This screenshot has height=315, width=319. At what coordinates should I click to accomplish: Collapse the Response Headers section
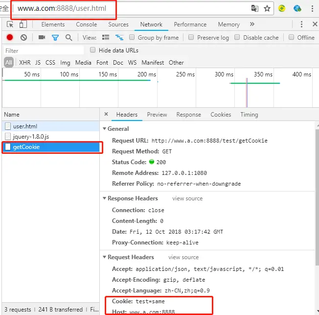[x=104, y=198]
